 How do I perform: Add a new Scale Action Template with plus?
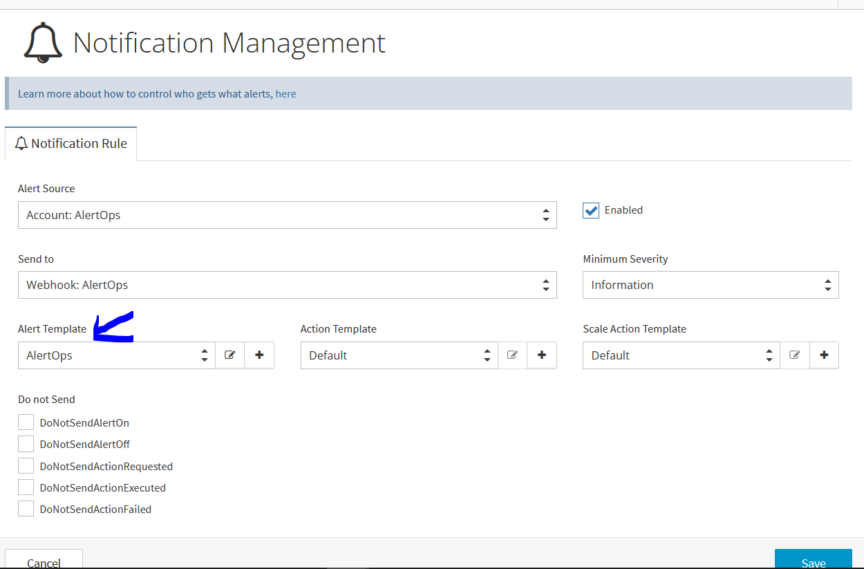(x=824, y=355)
